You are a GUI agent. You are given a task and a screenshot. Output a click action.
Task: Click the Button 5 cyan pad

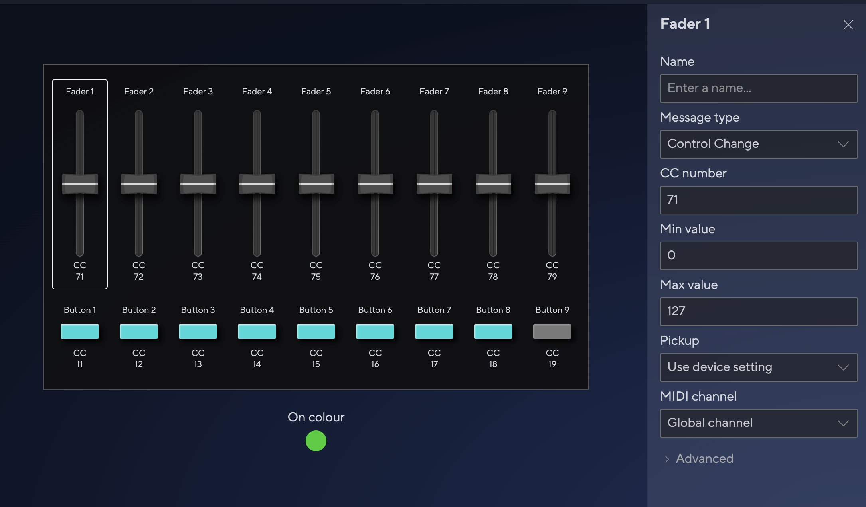click(316, 332)
